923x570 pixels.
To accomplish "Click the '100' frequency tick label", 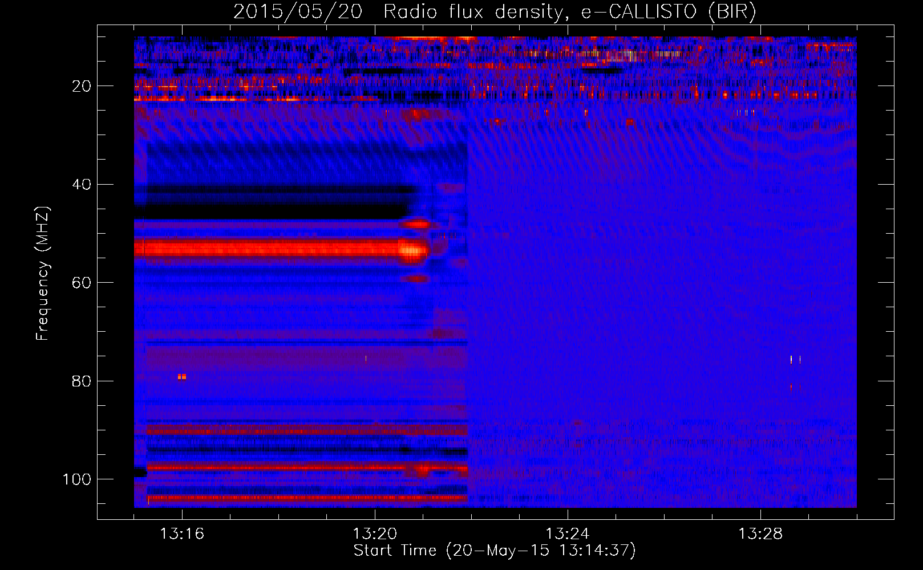I will (77, 479).
